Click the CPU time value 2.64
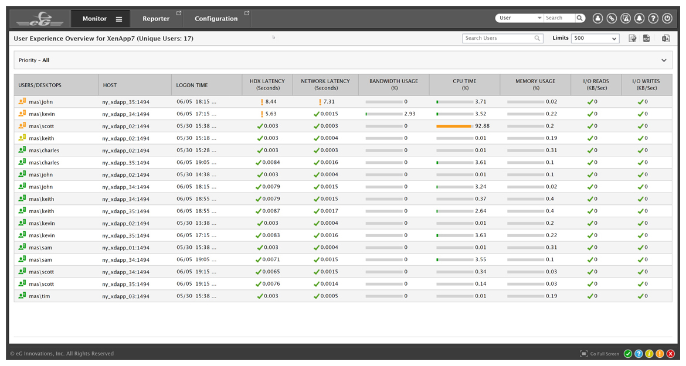Image resolution: width=686 pixels, height=366 pixels. tap(481, 211)
